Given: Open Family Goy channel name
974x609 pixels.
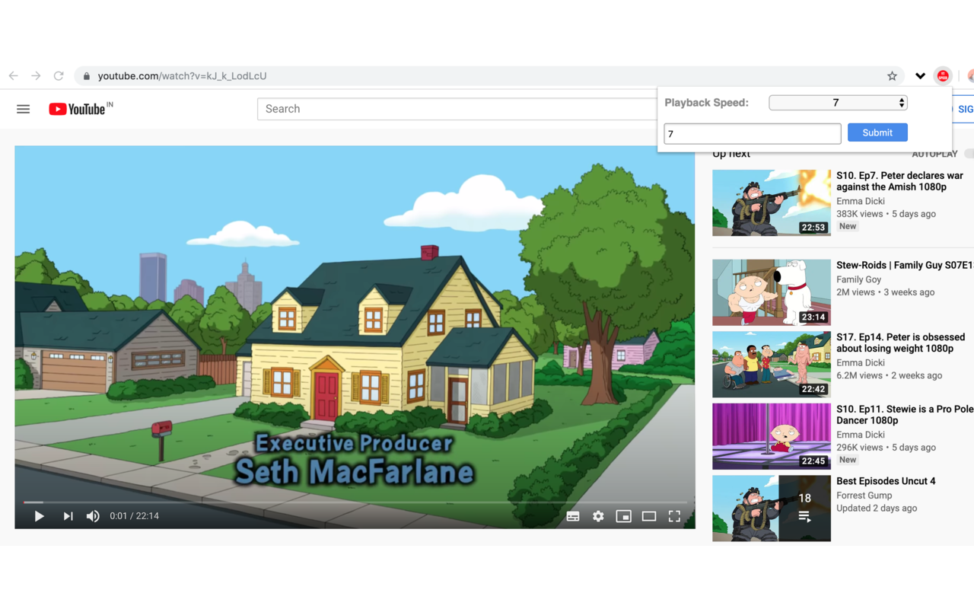Looking at the screenshot, I should click(858, 279).
